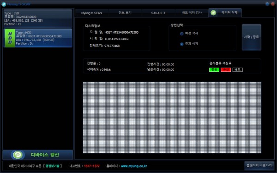
Task: Select the XA240LE10003 SSD drive entry
Action: (x=38, y=18)
